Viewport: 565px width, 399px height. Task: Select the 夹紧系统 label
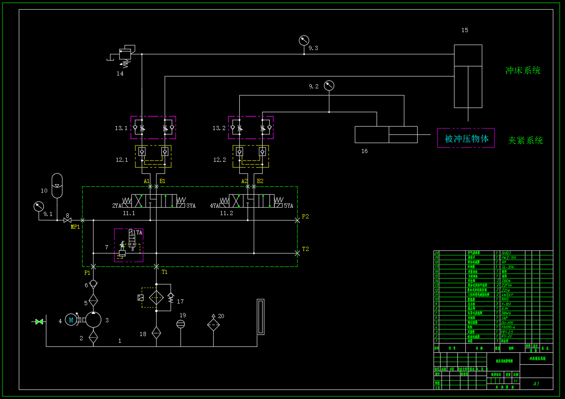tap(525, 141)
